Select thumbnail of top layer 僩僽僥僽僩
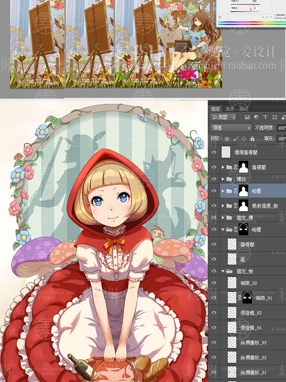286x382 pixels. tap(226, 152)
